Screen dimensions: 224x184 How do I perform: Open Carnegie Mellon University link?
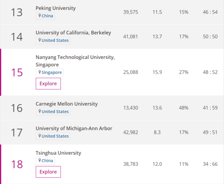[67, 104]
